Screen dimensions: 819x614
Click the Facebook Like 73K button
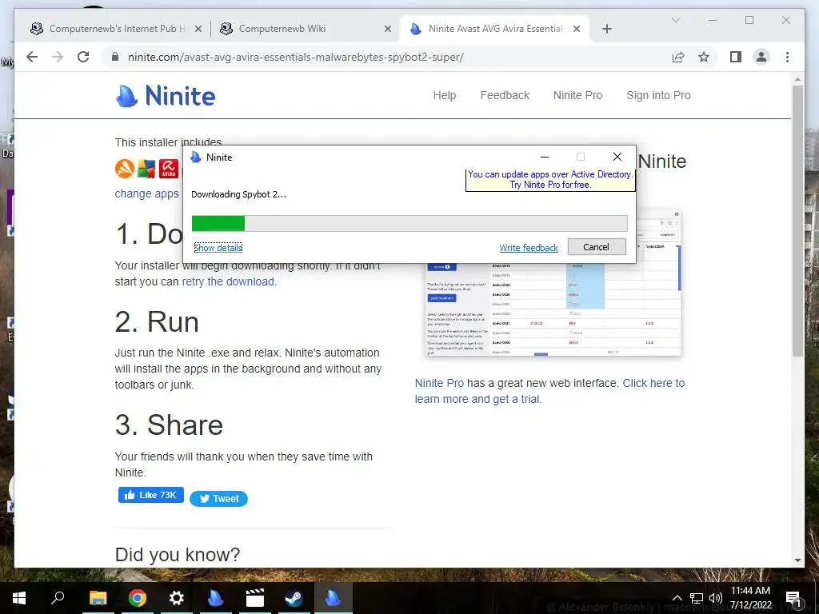[x=151, y=495]
